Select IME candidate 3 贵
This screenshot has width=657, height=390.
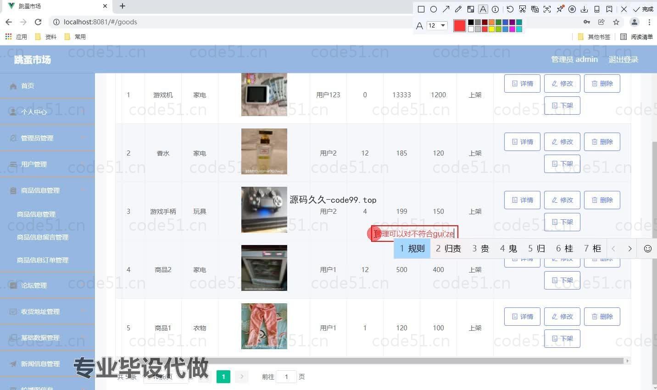480,249
